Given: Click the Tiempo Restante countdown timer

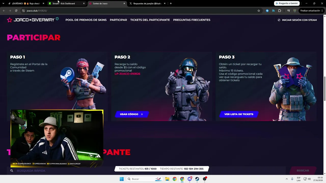Looking at the screenshot, I should coord(182,169).
